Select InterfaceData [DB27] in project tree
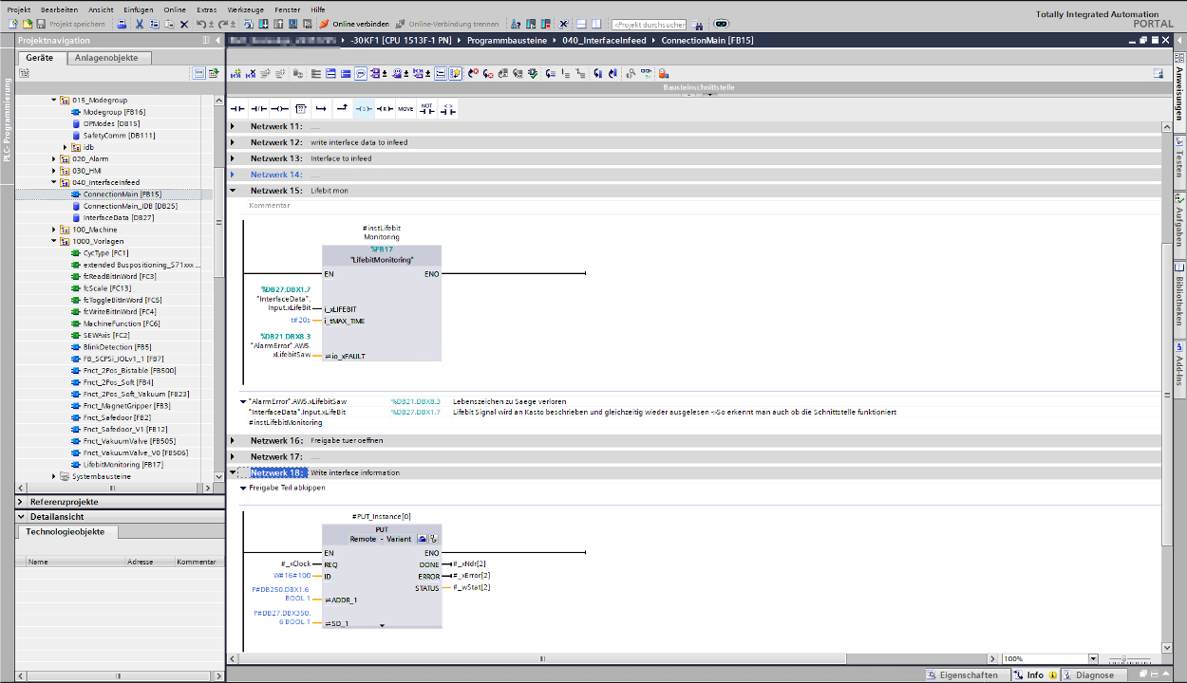Screen dimensions: 1187x683 click(x=118, y=217)
